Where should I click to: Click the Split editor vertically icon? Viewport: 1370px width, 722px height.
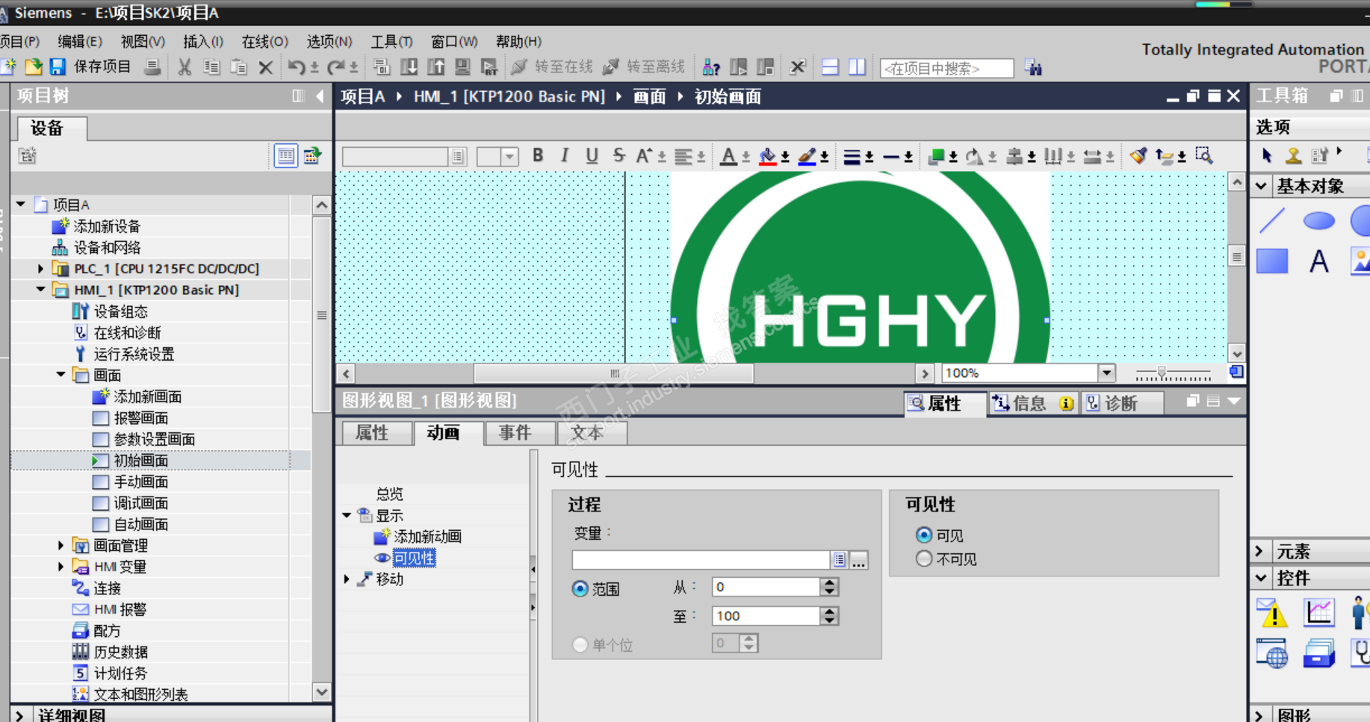[x=857, y=67]
